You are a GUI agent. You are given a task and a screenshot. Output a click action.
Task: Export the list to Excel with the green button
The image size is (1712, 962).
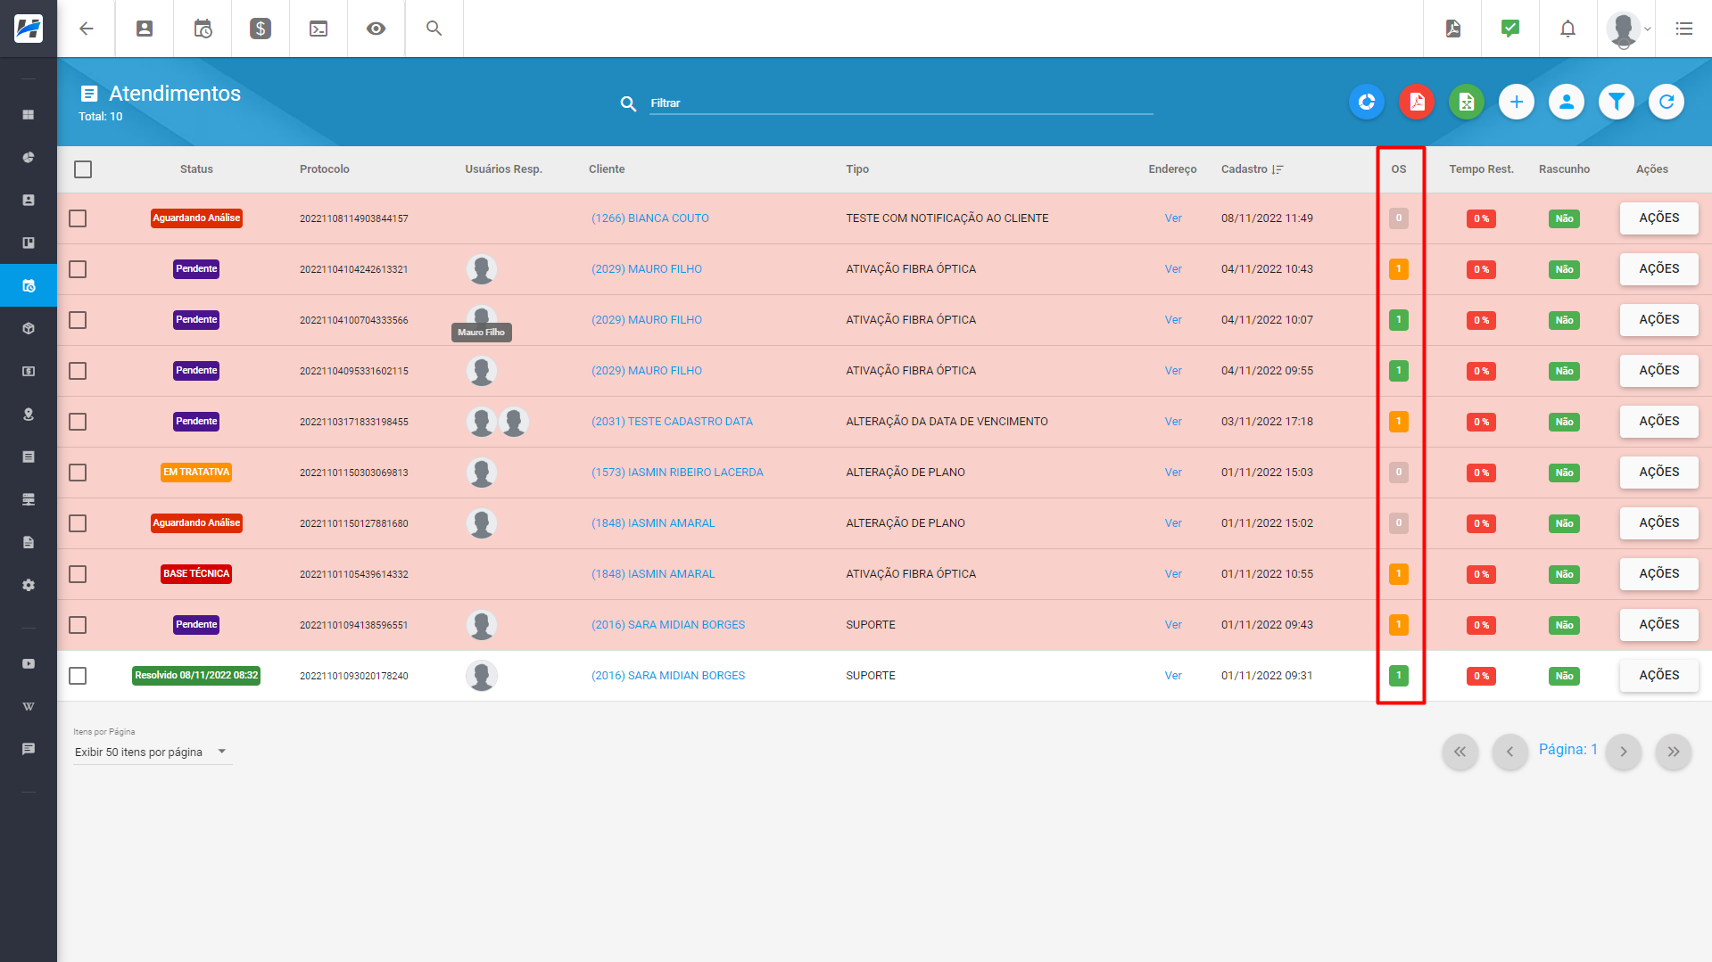pos(1467,103)
